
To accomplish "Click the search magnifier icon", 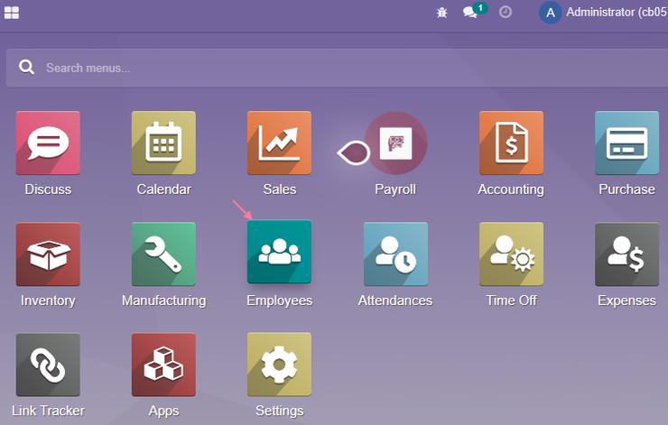I will (x=26, y=68).
